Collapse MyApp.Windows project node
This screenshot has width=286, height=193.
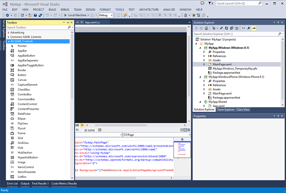click(200, 48)
